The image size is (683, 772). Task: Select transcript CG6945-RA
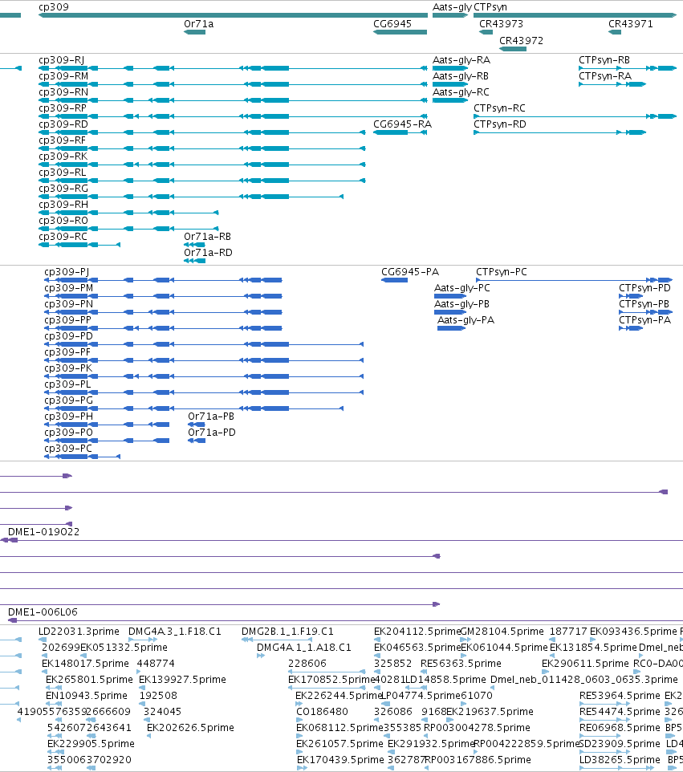402,124
